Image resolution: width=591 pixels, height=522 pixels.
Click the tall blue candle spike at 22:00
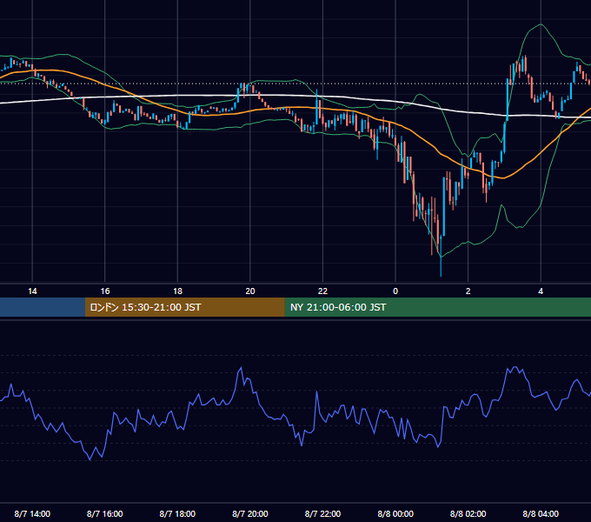pyautogui.click(x=316, y=107)
